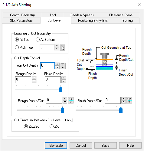Open the Slot Parameters tab
The image size is (144, 151).
pos(21,21)
